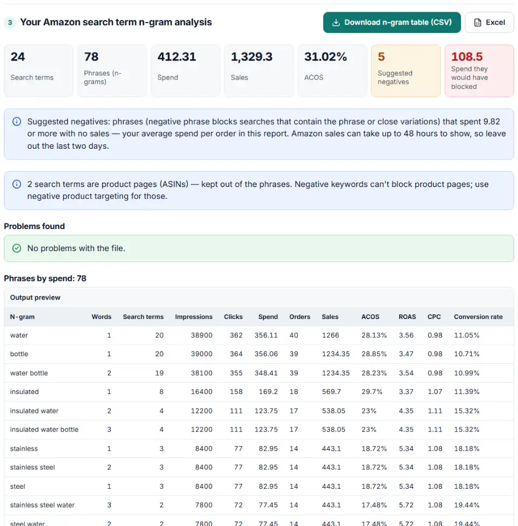
Task: Click the 'Problems found' heading
Action: 35,226
